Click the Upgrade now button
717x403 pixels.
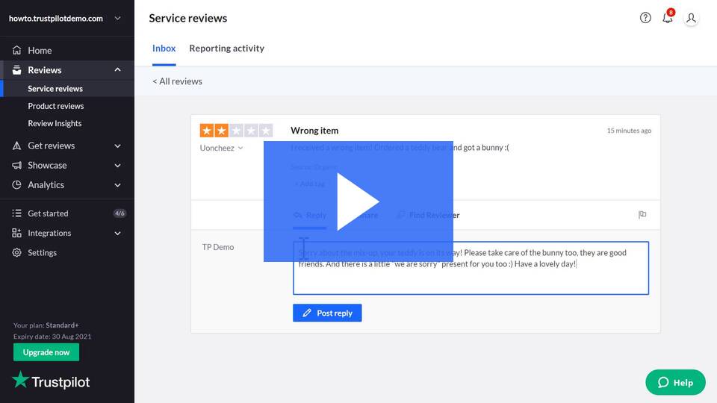(46, 352)
